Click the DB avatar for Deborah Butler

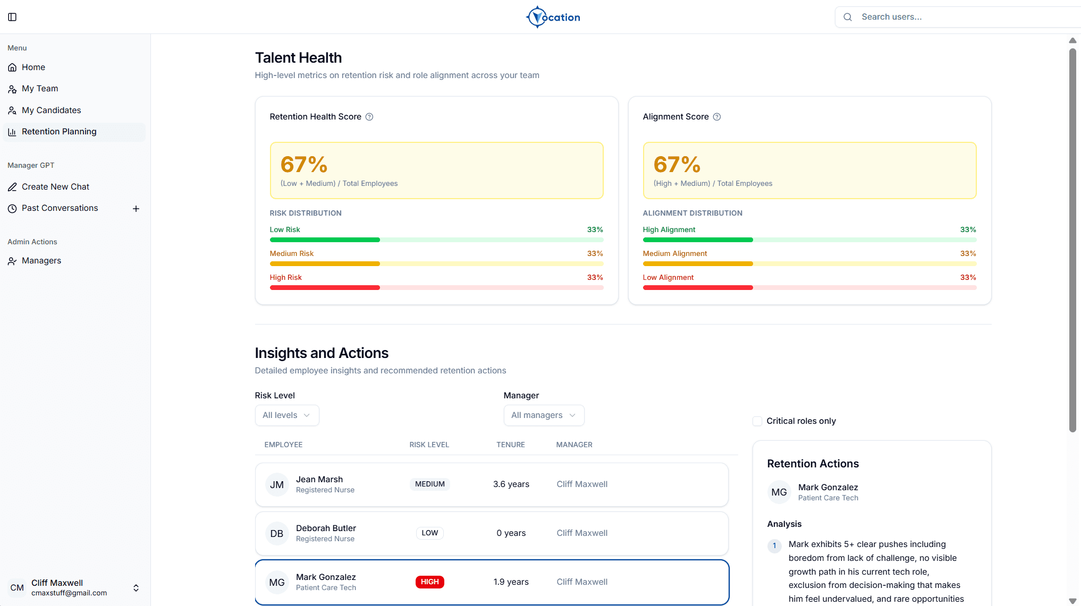click(277, 533)
